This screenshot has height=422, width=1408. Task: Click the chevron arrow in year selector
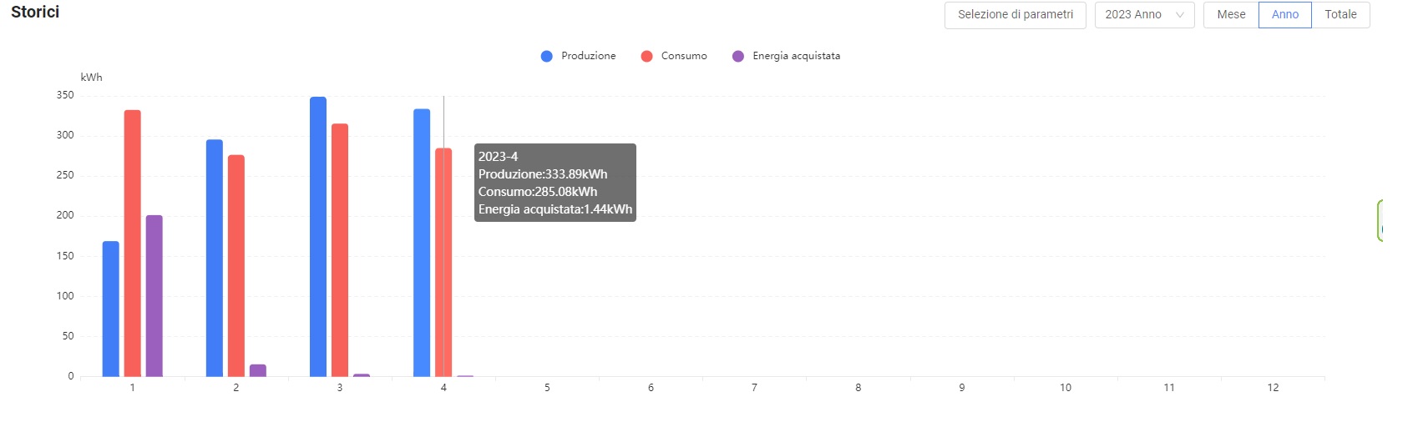(1179, 15)
